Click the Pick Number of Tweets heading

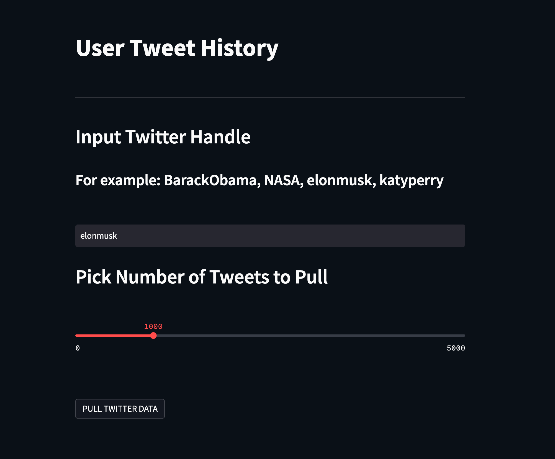point(202,277)
